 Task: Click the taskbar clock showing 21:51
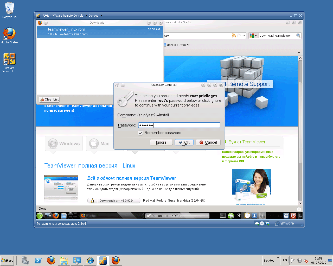(x=318, y=261)
